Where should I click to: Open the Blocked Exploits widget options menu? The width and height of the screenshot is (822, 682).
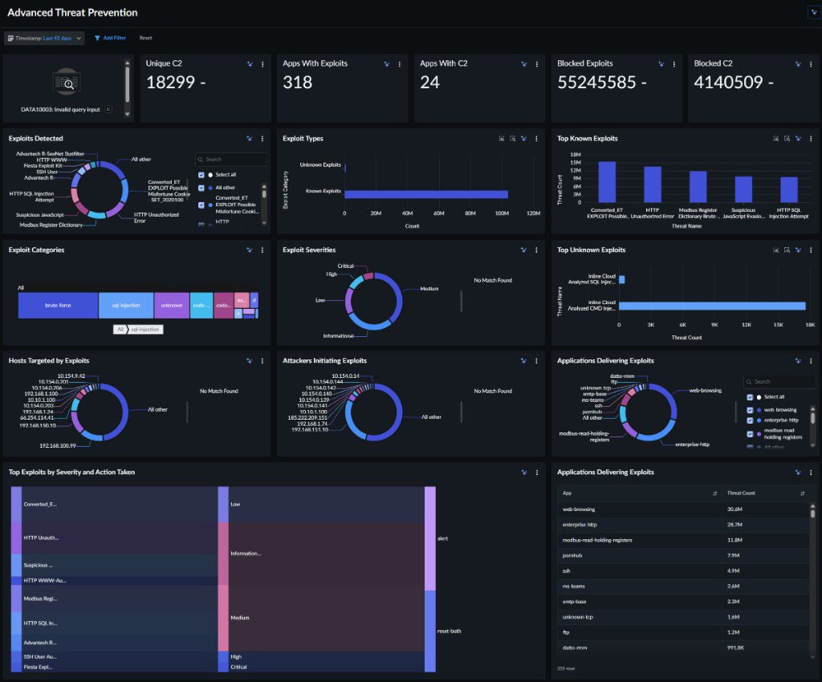[x=673, y=64]
